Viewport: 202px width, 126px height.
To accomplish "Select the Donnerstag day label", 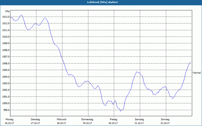I will [87, 119].
